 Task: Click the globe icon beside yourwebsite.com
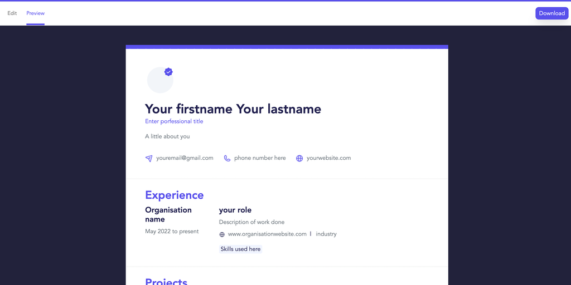299,158
